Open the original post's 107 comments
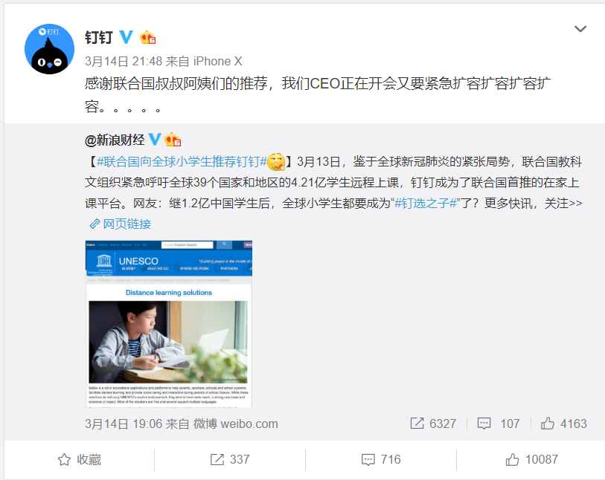 499,424
